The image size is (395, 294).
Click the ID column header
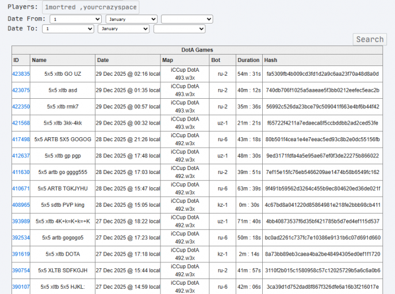click(21, 60)
